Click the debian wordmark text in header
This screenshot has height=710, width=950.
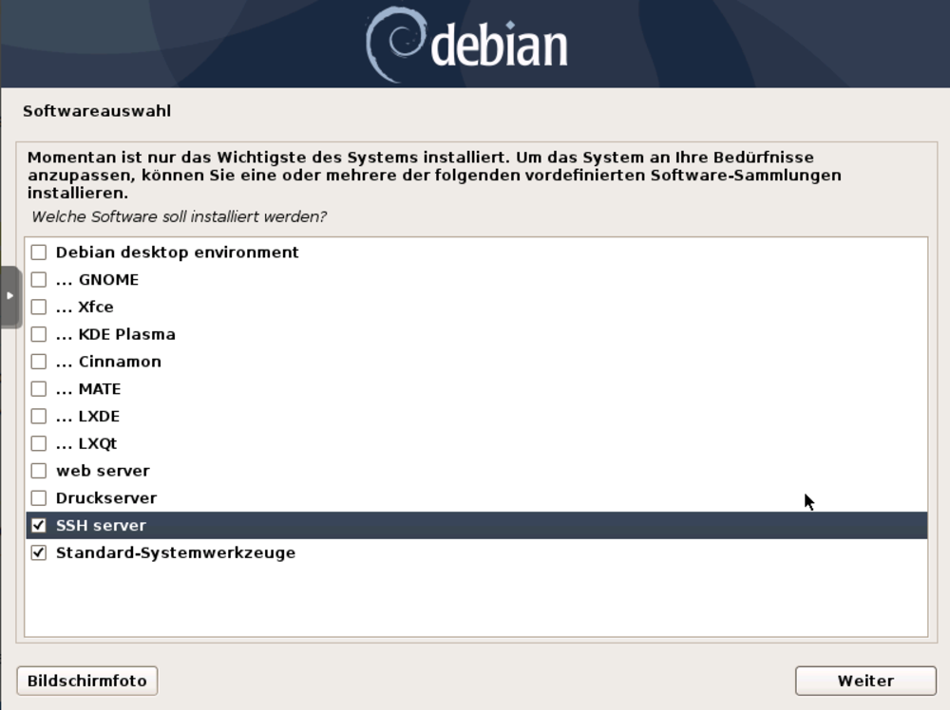click(x=500, y=45)
